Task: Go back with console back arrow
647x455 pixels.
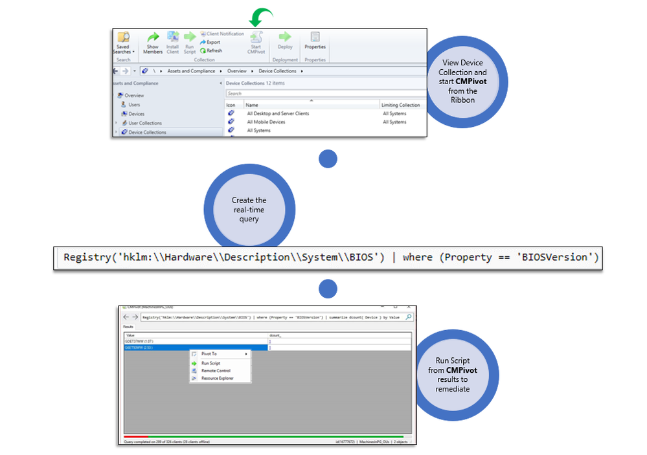Action: click(x=116, y=71)
